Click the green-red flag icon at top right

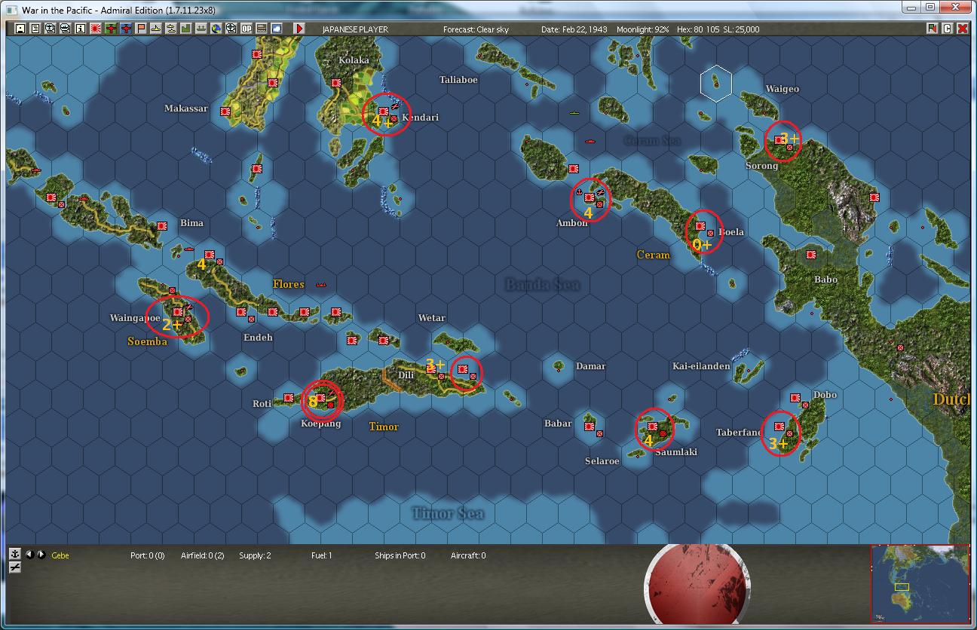click(x=933, y=29)
